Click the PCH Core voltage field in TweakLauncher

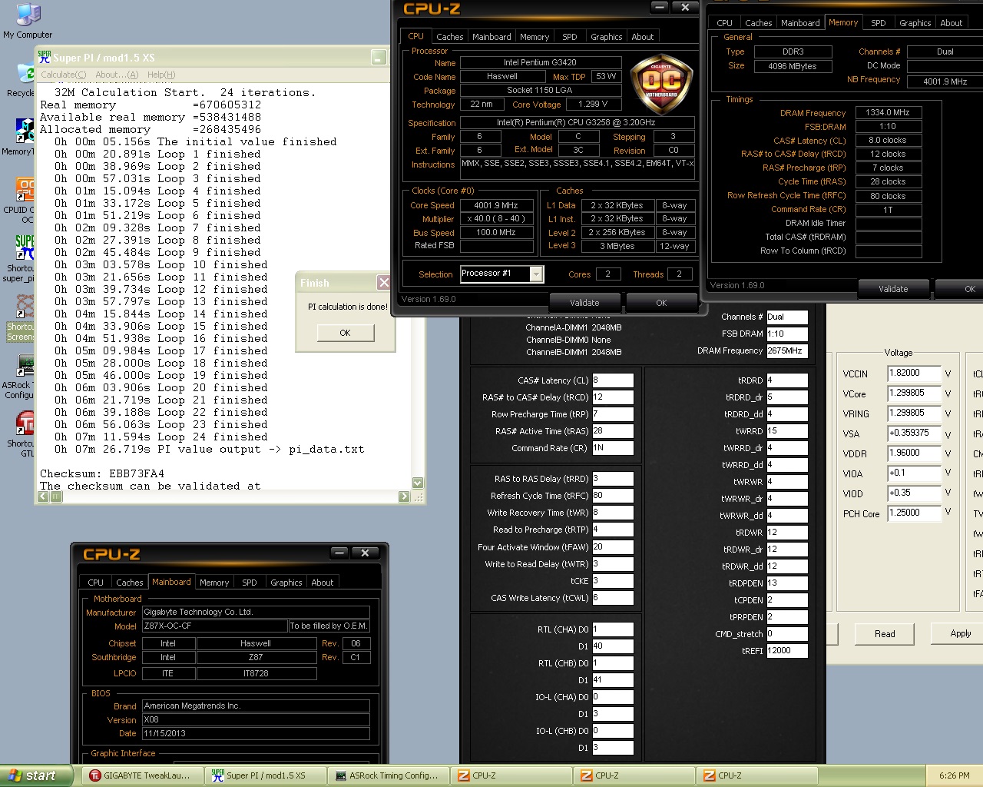(914, 513)
